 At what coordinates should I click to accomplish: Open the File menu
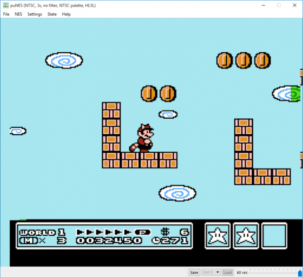[6, 14]
